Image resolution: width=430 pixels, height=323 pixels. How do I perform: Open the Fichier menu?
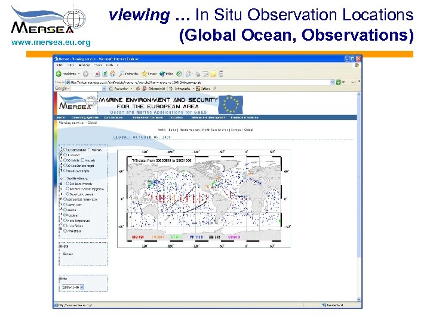(x=59, y=65)
